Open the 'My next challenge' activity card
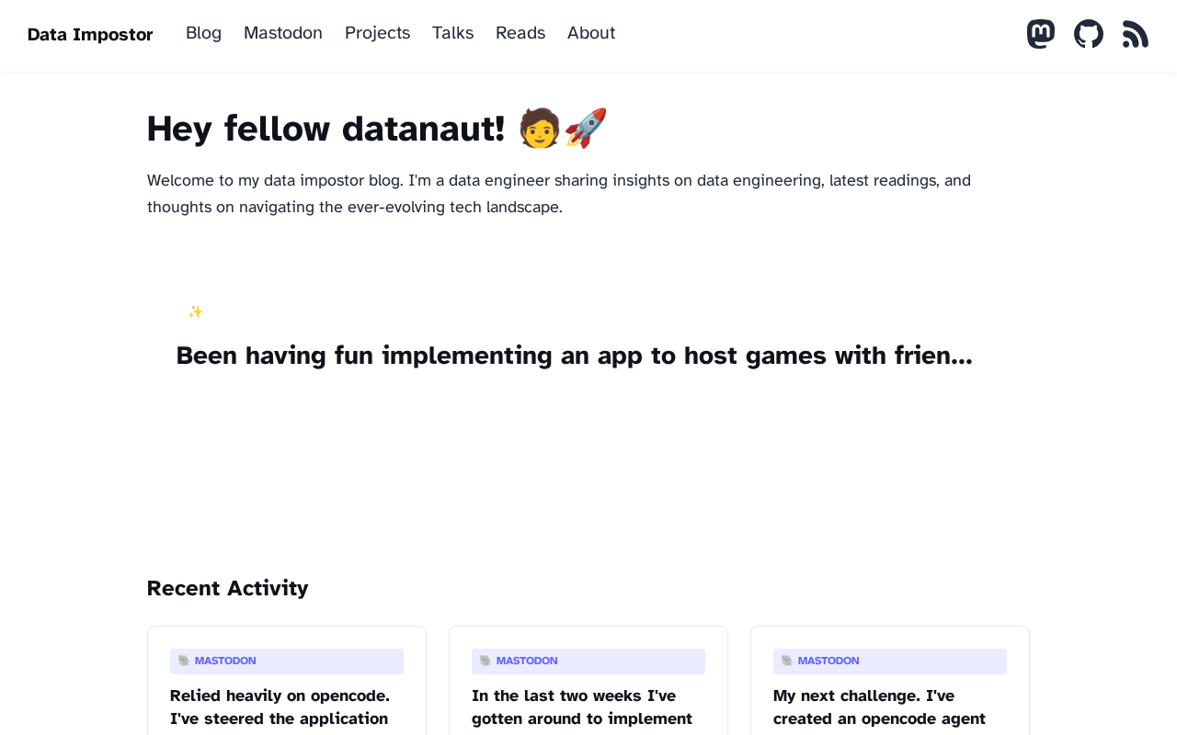The height and width of the screenshot is (735, 1177). (x=890, y=681)
